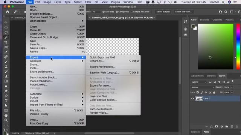Create a new group folder in Layers panel

point(227,126)
